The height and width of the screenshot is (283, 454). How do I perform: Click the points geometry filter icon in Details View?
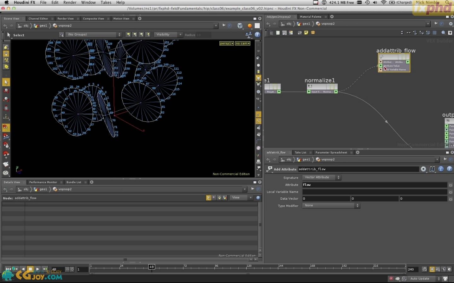(x=208, y=198)
